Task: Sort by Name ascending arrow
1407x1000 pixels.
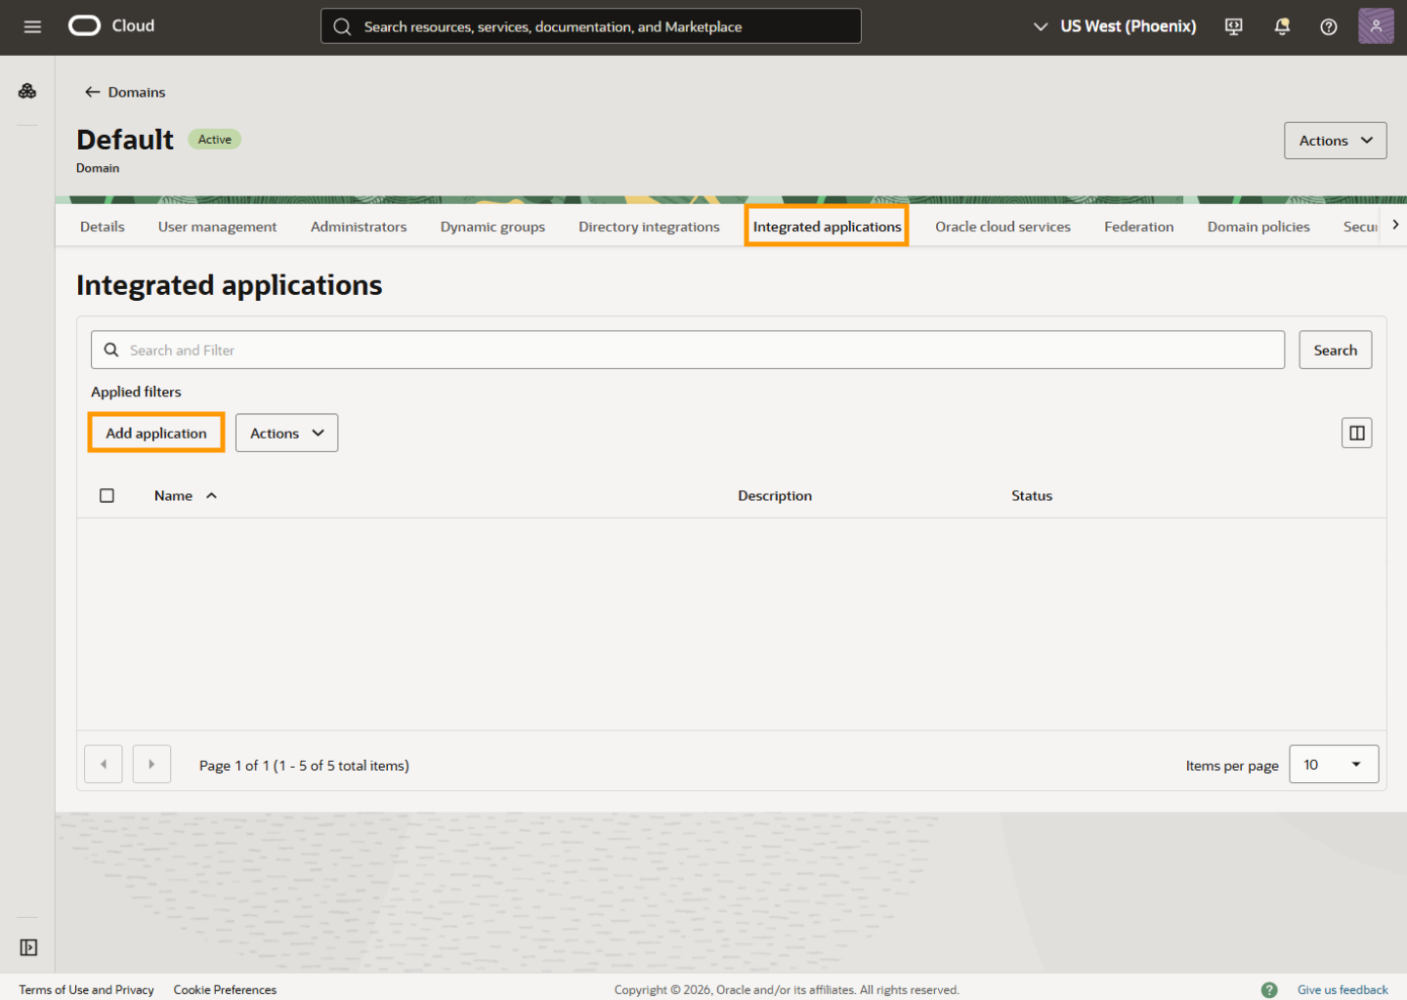Action: coord(211,496)
